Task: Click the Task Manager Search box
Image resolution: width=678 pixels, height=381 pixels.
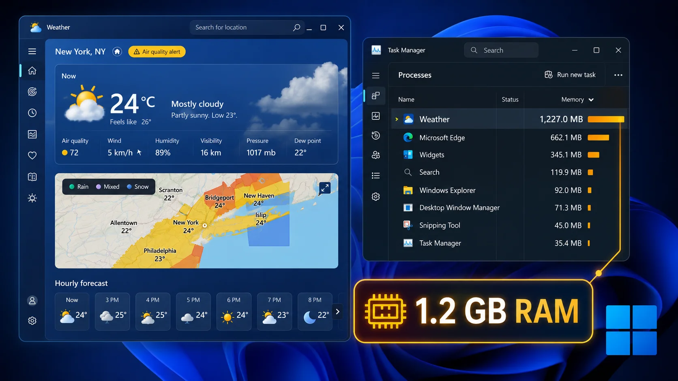Action: [501, 50]
